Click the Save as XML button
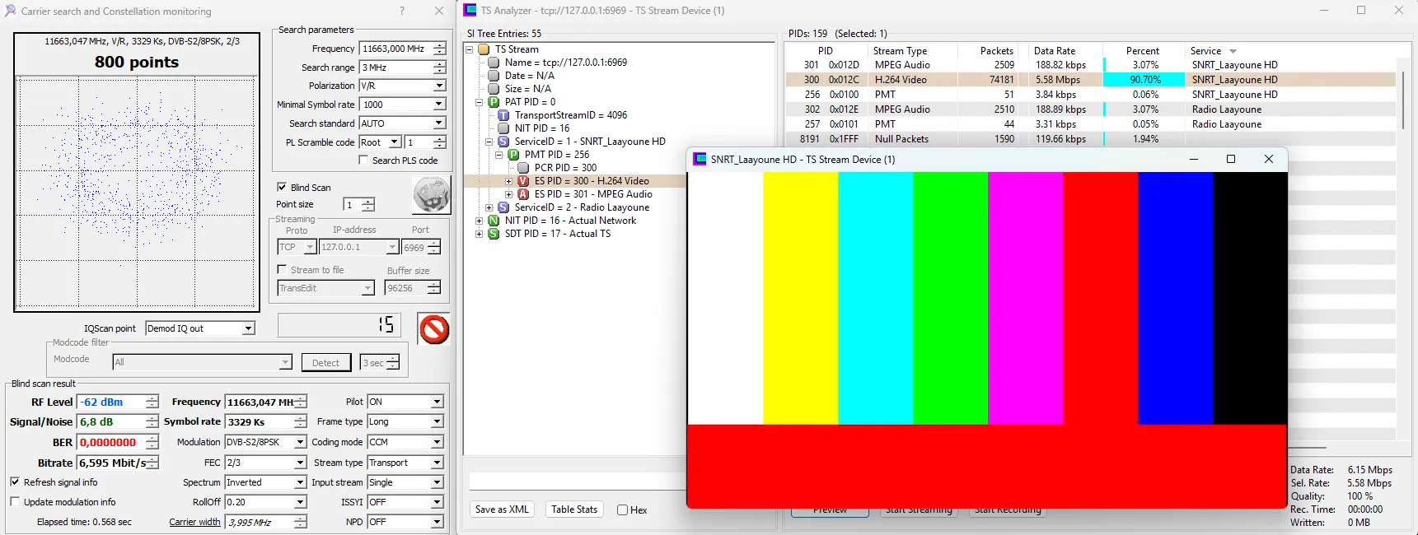1418x535 pixels. [x=502, y=509]
